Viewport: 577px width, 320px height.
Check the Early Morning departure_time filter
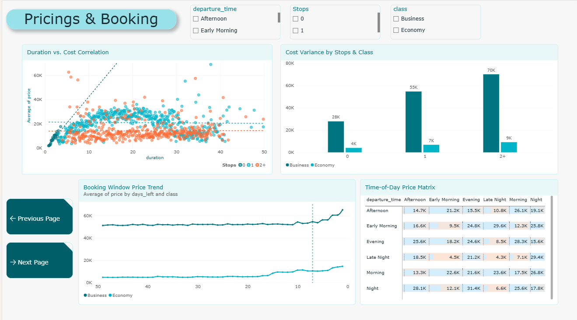pyautogui.click(x=196, y=31)
